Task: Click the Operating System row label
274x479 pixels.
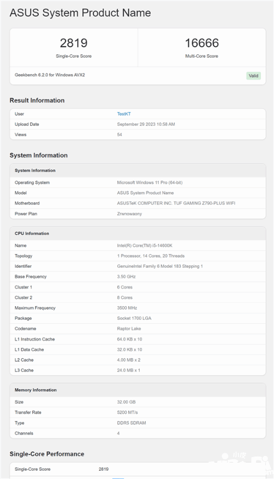Action: point(32,182)
